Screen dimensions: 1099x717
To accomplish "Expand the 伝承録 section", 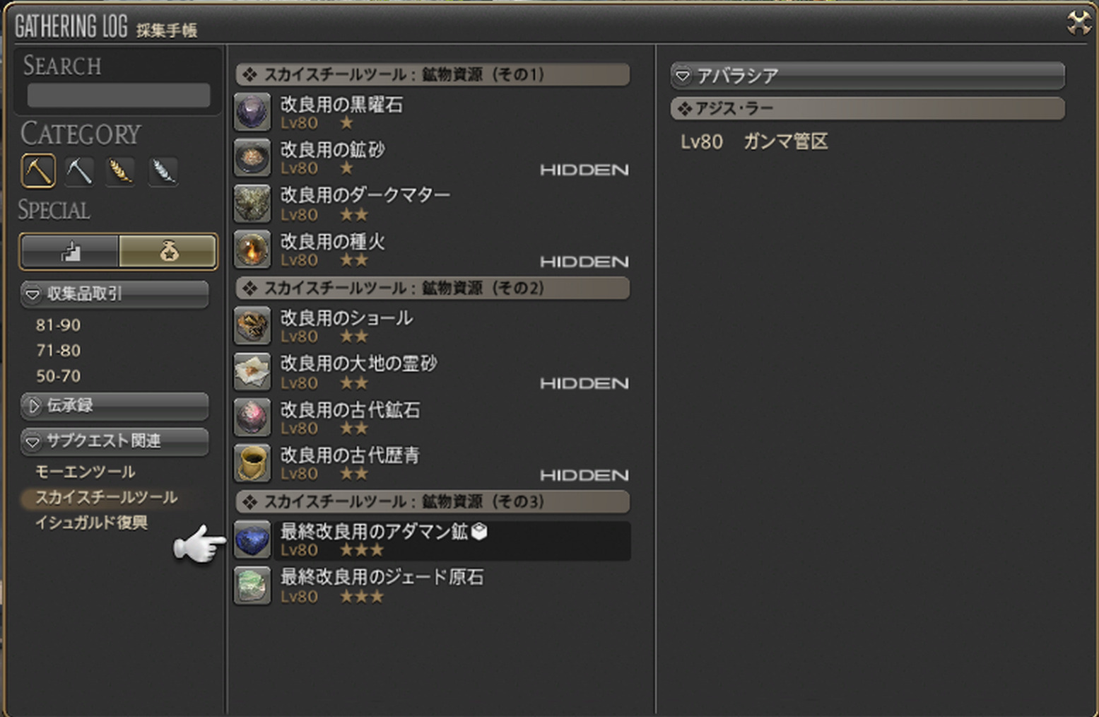I will click(114, 405).
